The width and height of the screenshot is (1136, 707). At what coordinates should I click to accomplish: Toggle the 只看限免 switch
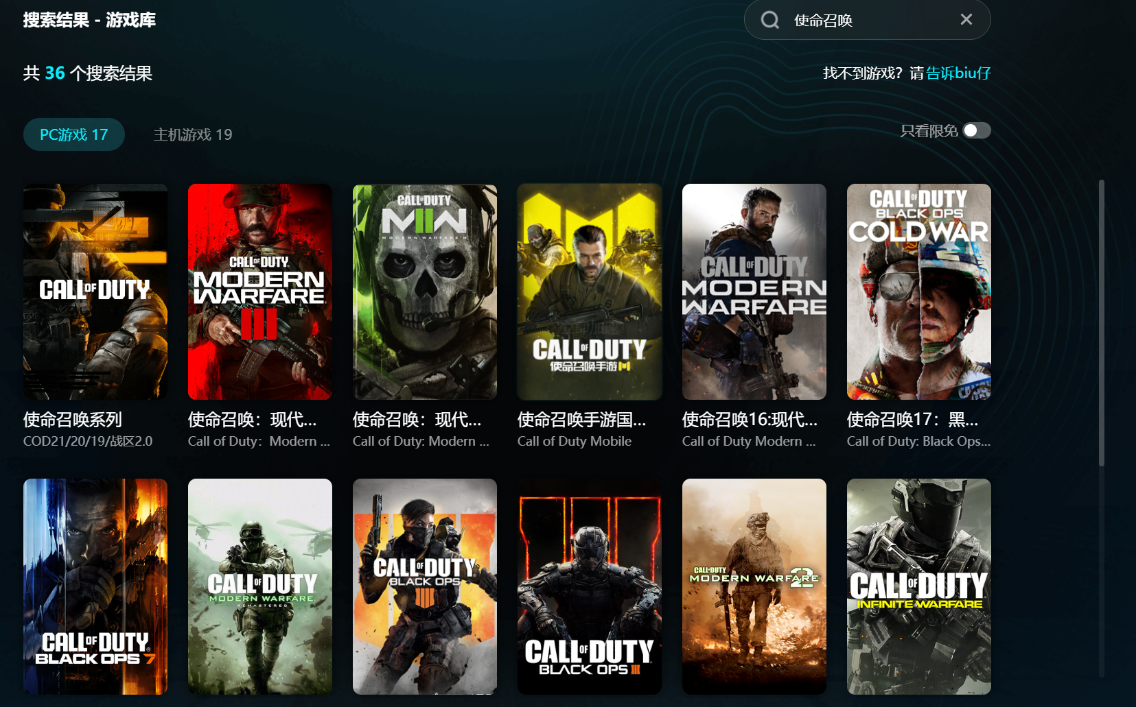coord(976,130)
